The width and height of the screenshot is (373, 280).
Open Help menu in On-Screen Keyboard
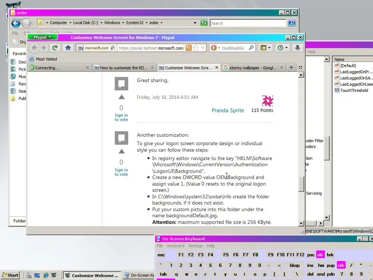211,246
